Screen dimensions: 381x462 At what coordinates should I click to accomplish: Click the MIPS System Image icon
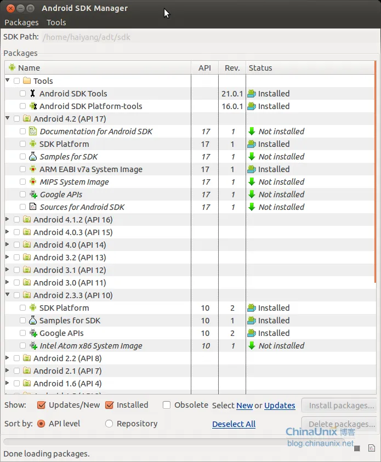pyautogui.click(x=33, y=182)
